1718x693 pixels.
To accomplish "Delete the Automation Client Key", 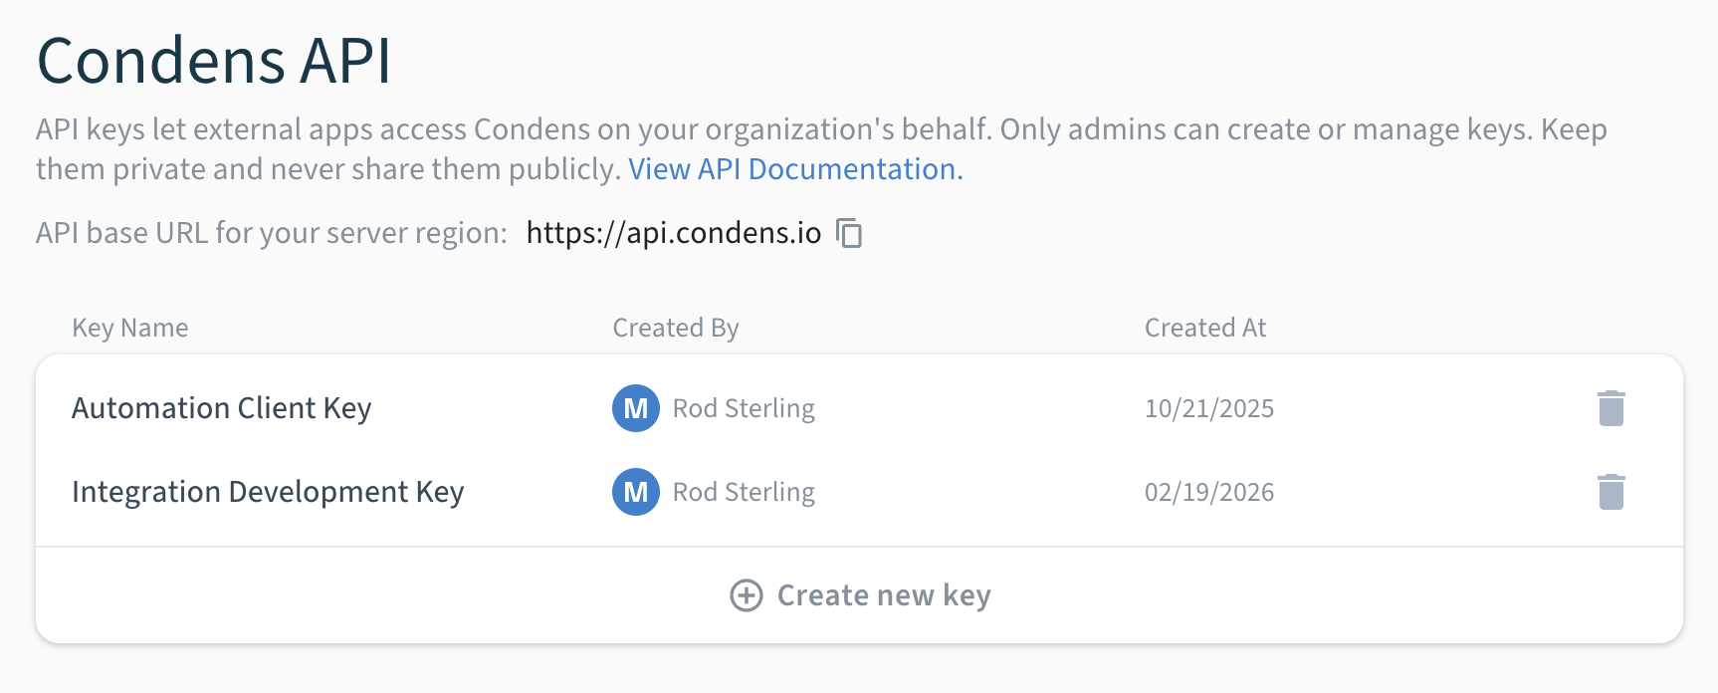I will click(x=1611, y=408).
